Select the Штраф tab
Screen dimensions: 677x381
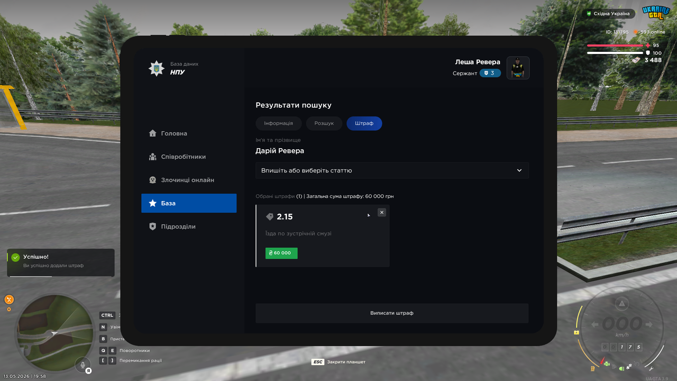pyautogui.click(x=364, y=123)
